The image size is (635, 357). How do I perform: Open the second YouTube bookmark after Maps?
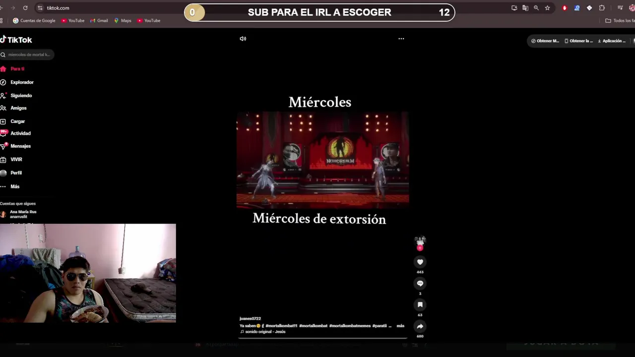pyautogui.click(x=149, y=21)
